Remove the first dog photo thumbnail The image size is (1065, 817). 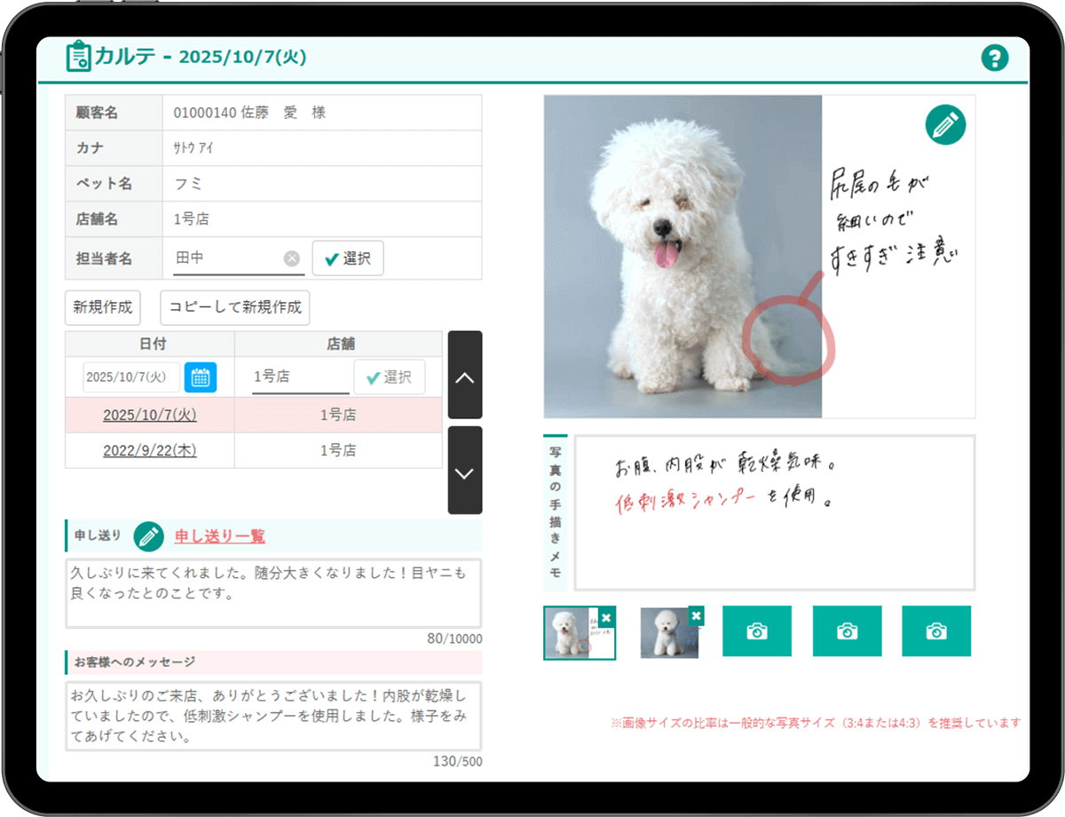[606, 617]
